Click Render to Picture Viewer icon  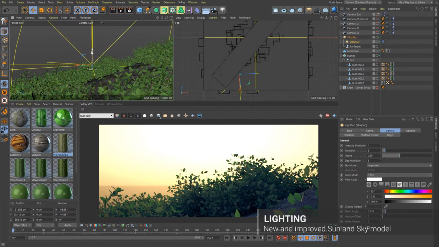pos(121,10)
